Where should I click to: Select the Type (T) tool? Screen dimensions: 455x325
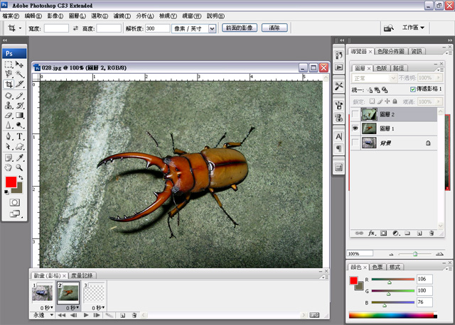[x=20, y=136]
